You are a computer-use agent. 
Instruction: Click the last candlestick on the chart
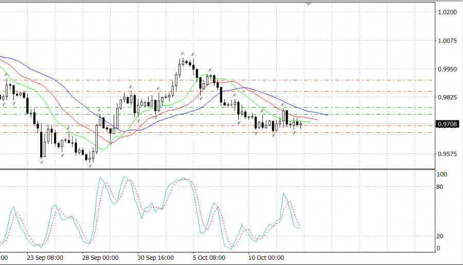[x=300, y=124]
